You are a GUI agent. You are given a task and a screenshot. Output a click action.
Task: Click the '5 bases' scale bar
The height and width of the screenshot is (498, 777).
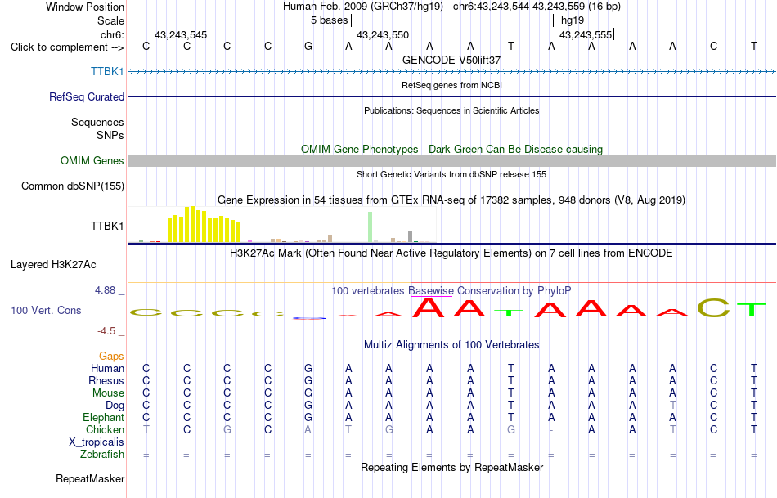(x=452, y=20)
